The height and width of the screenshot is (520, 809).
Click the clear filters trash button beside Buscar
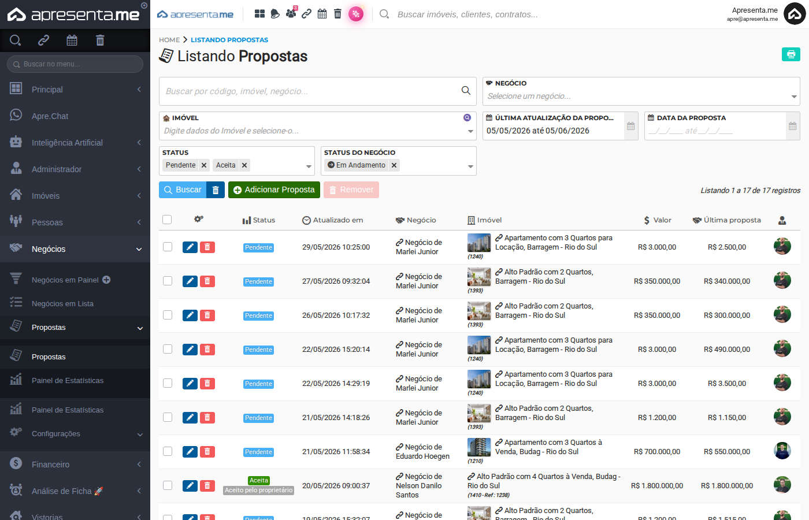click(216, 190)
